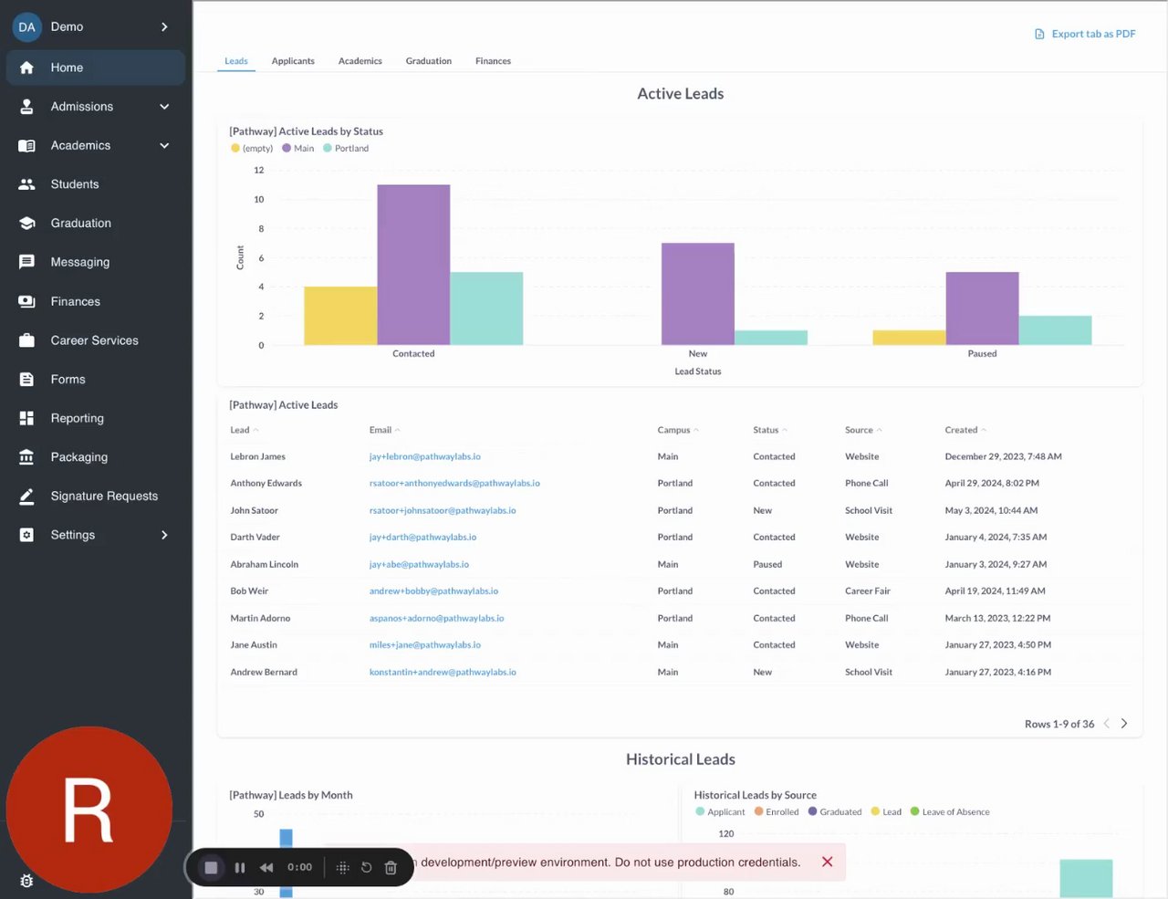Viewport: 1168px width, 899px height.
Task: Toggle the Main series in chart legend
Action: [x=298, y=148]
